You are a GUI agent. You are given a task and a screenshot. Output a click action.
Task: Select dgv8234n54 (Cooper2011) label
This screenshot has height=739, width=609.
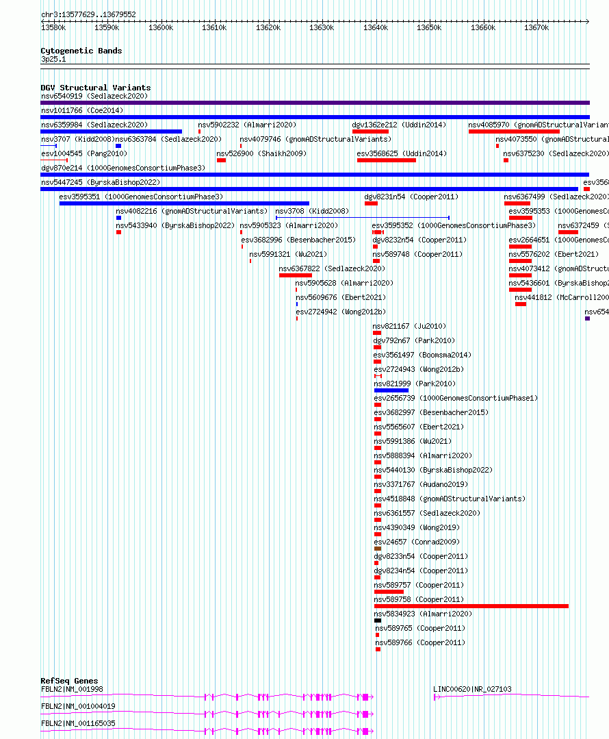tap(421, 571)
